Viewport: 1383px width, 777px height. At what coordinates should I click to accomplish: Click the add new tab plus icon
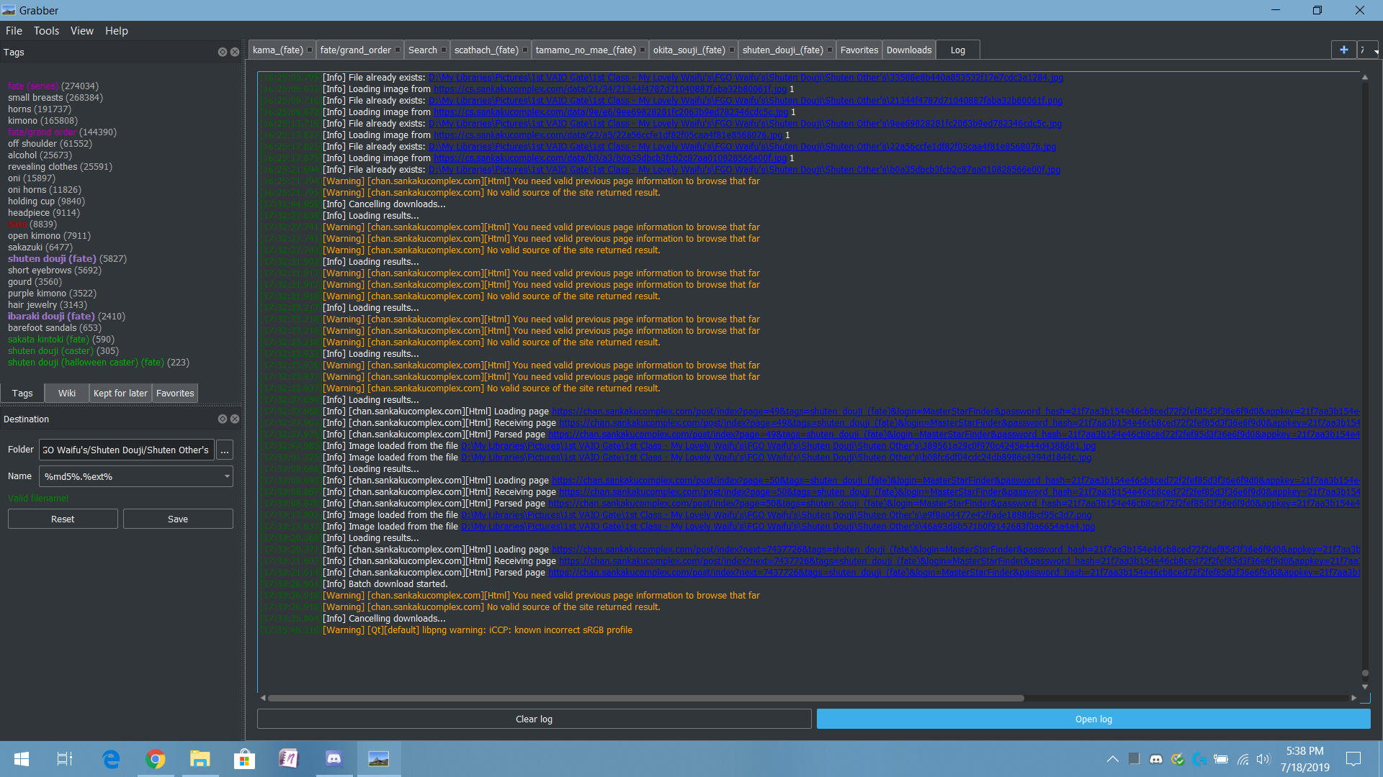click(x=1343, y=50)
